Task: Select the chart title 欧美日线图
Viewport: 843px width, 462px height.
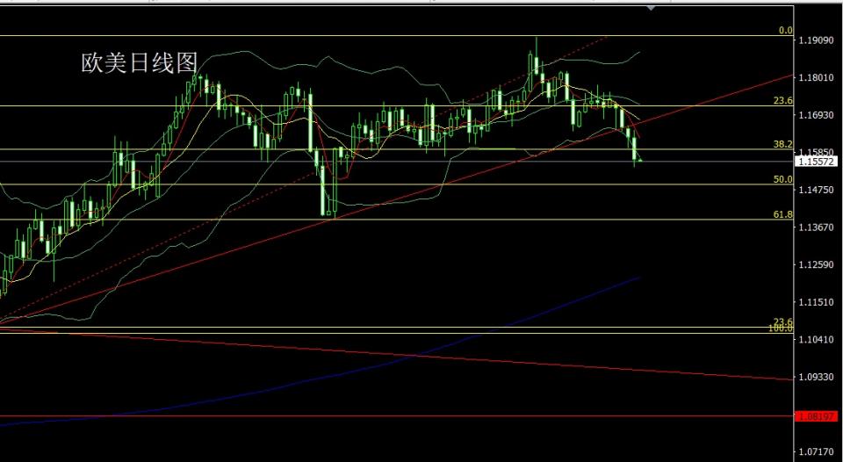Action: pyautogui.click(x=139, y=62)
